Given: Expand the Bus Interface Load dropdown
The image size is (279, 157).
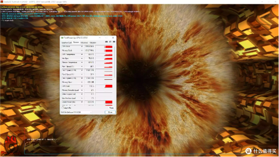Looking at the screenshot, I should click(x=82, y=98).
